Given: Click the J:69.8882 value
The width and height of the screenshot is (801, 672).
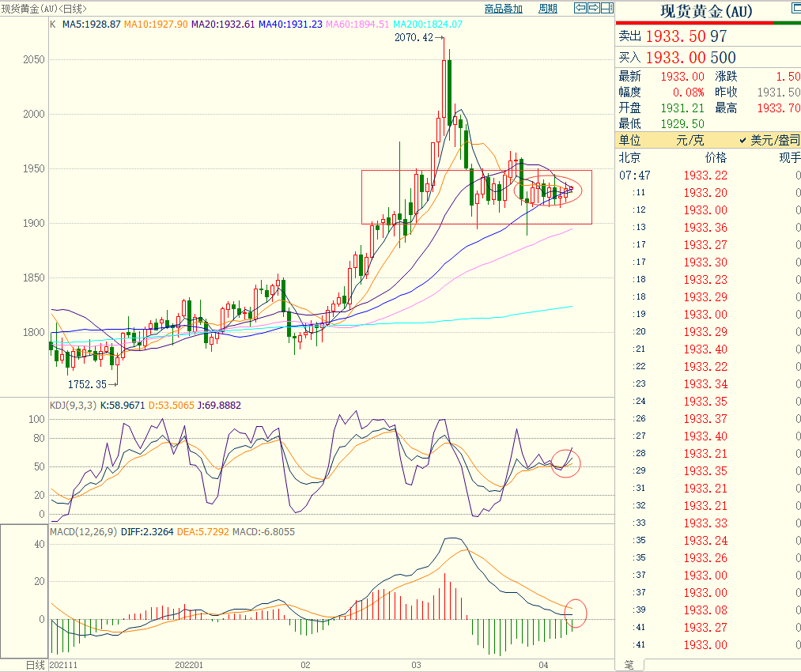Looking at the screenshot, I should (219, 406).
